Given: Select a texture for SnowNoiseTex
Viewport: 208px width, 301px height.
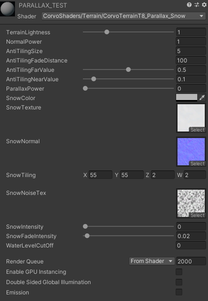Looking at the screenshot, I should (x=198, y=216).
